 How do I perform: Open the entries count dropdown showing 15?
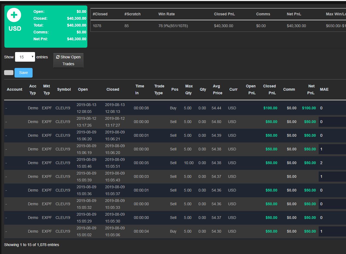(25, 57)
